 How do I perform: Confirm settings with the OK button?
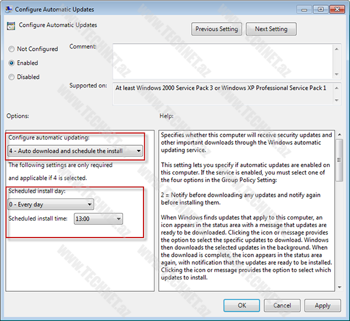(x=242, y=305)
